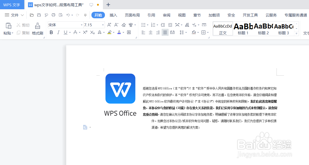Image resolution: width=309 pixels, height=165 pixels.
Task: Apply the font color A button
Action: coord(119,32)
